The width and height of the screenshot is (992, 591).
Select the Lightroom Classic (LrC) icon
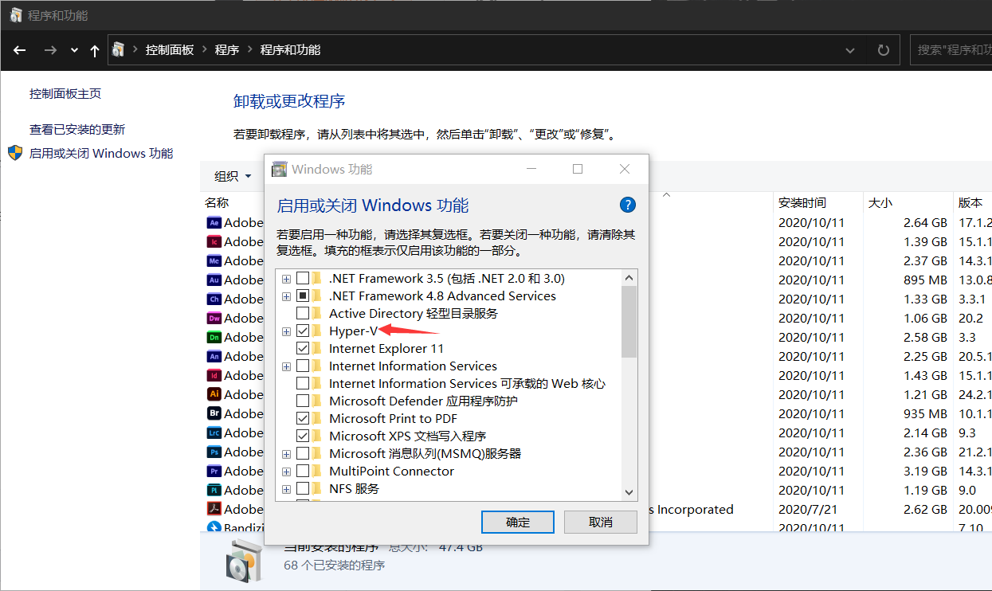coord(214,432)
